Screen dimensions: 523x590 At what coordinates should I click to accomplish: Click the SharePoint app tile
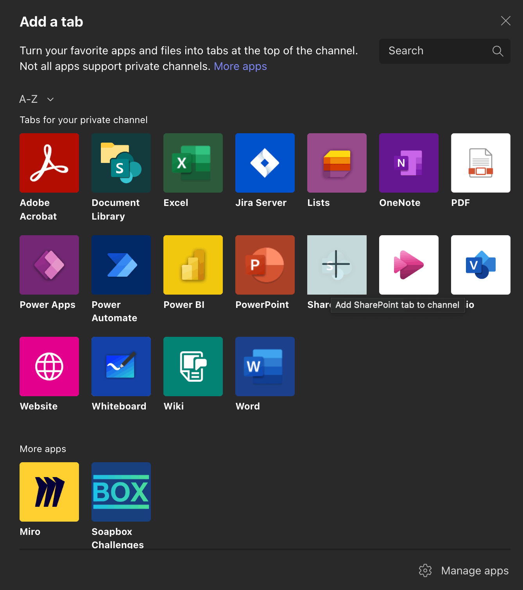[x=337, y=265]
